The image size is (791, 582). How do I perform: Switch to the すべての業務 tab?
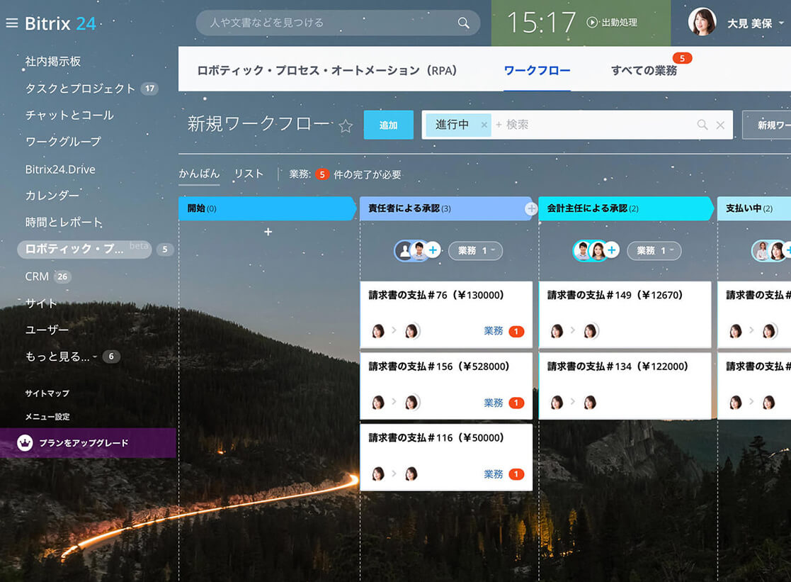[x=644, y=70]
